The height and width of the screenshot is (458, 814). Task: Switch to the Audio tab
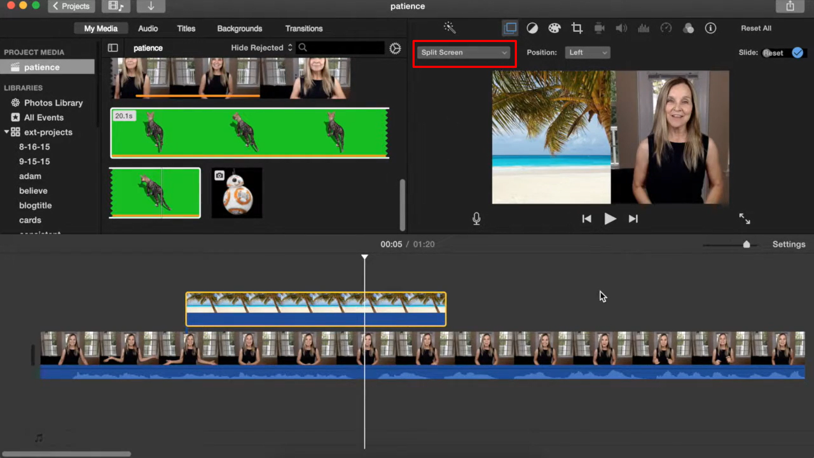click(148, 29)
